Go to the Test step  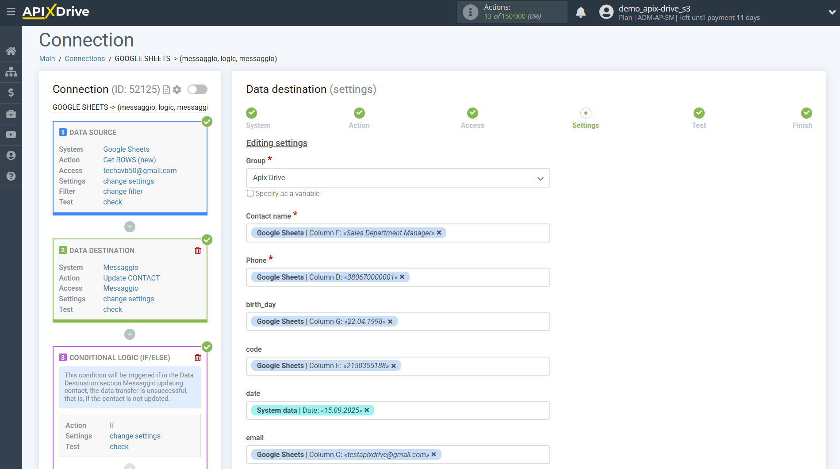coord(699,113)
